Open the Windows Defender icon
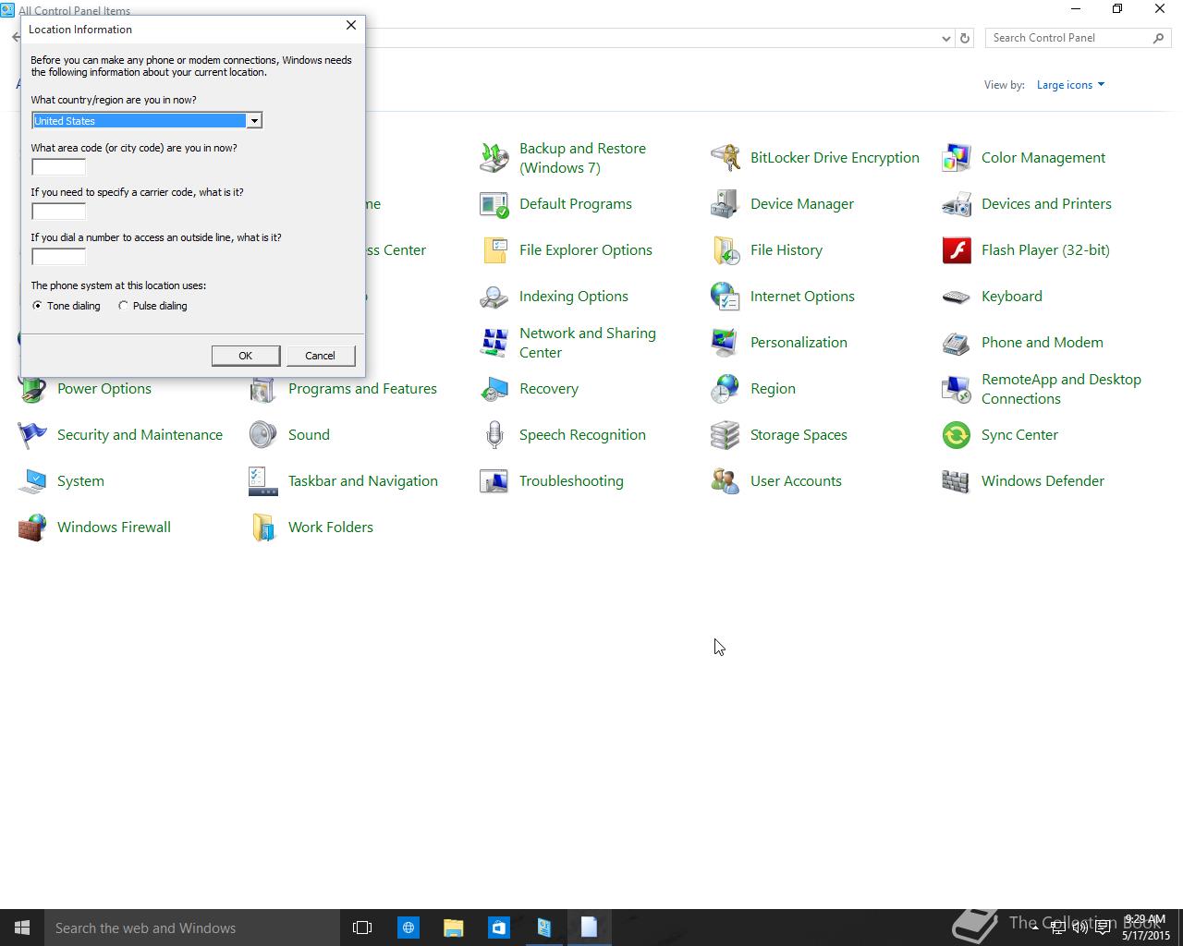Screen dimensions: 1183x946 coord(957,481)
